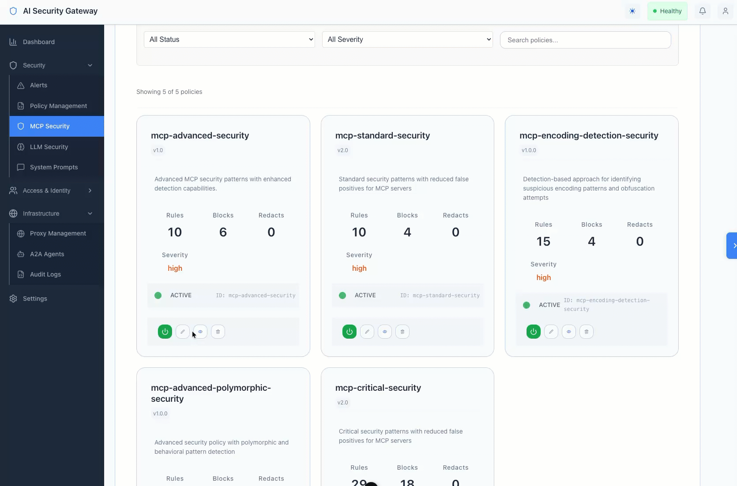Image resolution: width=737 pixels, height=486 pixels.
Task: Open the Audit Logs page
Action: 45,274
